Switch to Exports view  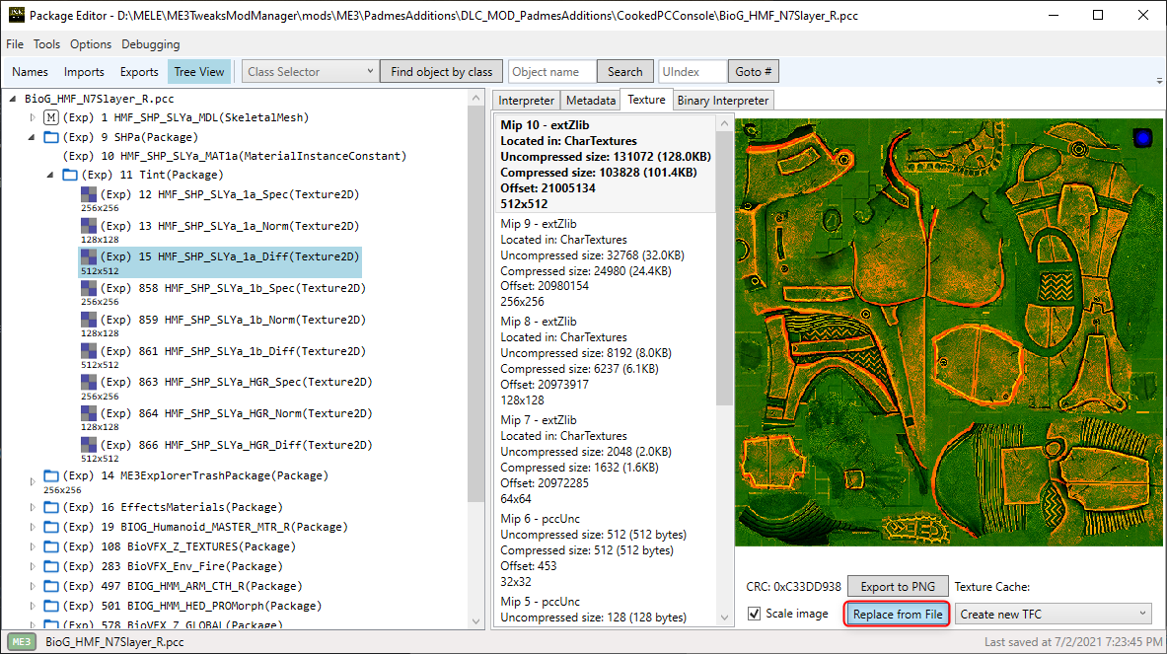pyautogui.click(x=139, y=71)
